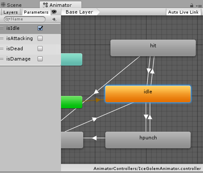This screenshot has height=173, width=203.
Task: Select the orange idle state node
Action: [148, 94]
